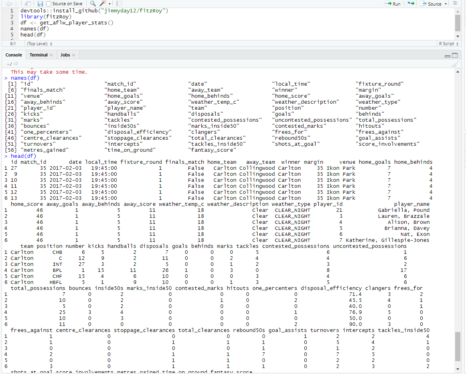
Task: Close the Terminal tab
Action: [51, 55]
